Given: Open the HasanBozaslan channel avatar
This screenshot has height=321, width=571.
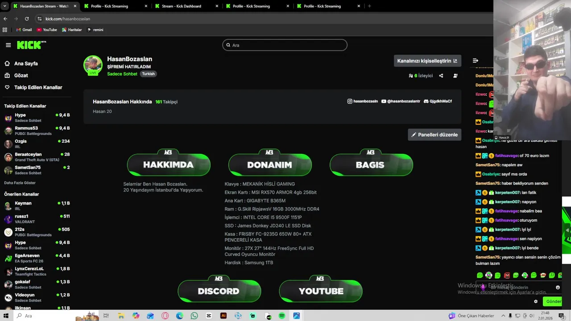Looking at the screenshot, I should click(x=93, y=65).
